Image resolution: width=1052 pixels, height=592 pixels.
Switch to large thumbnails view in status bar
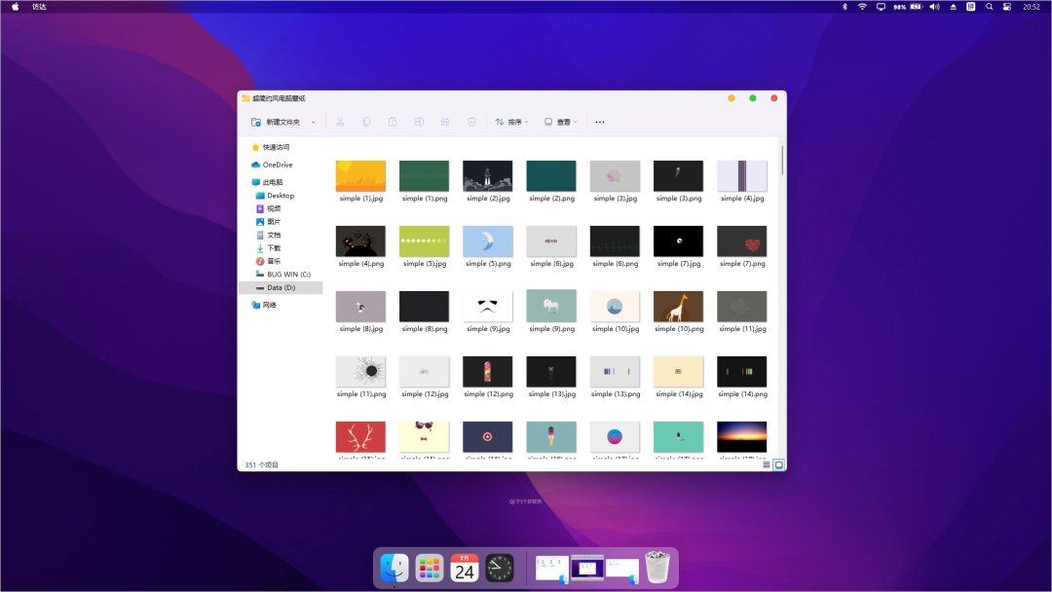click(x=778, y=464)
